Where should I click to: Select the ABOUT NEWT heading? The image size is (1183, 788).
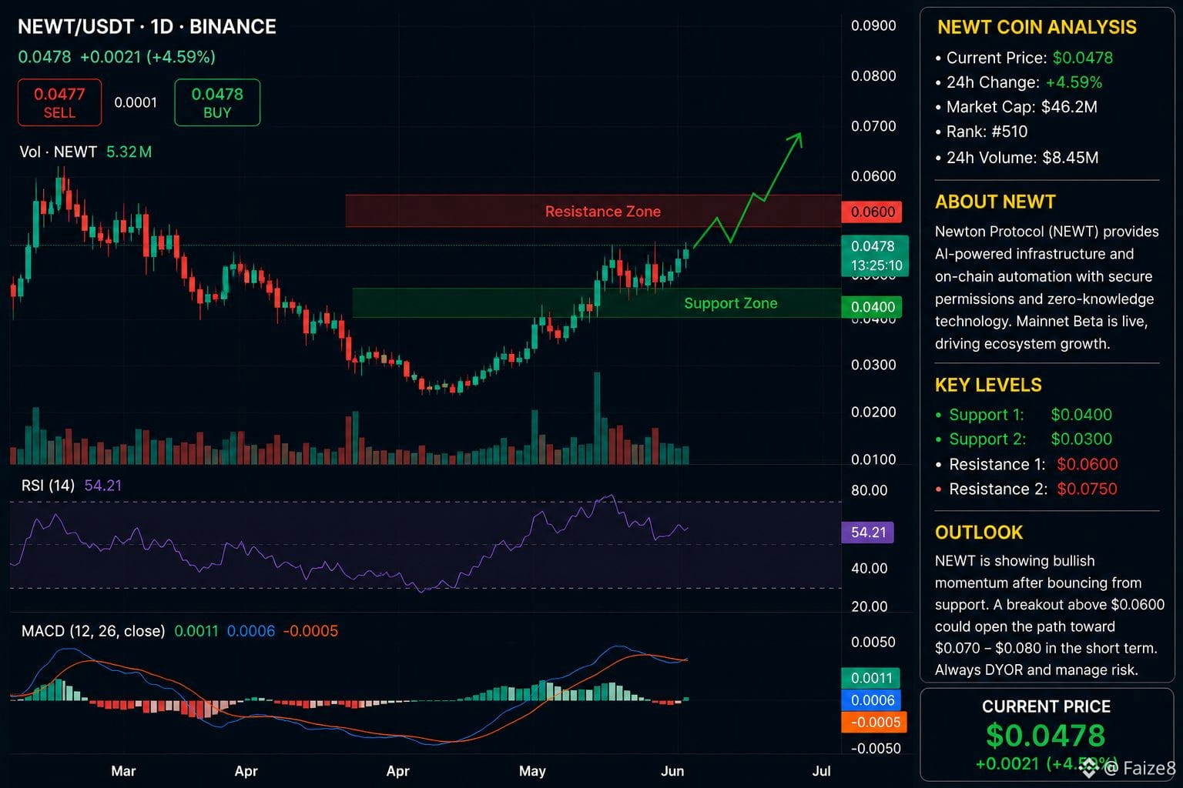995,202
